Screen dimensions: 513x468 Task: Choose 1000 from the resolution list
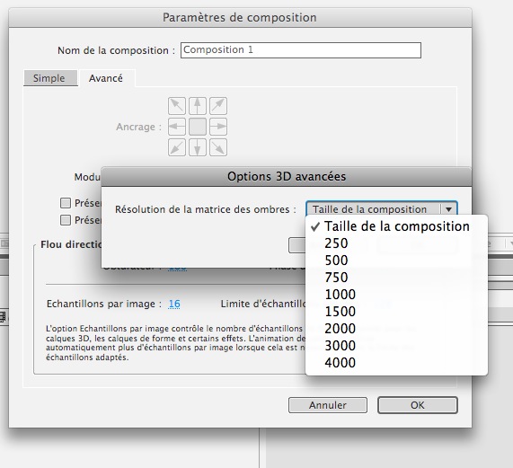click(340, 295)
